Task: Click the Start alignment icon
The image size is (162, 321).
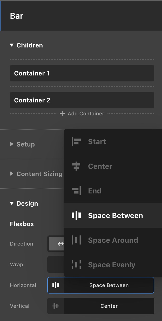Action: pyautogui.click(x=76, y=142)
